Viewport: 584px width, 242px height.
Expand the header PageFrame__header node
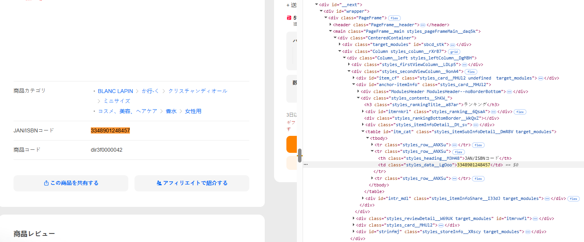pyautogui.click(x=330, y=25)
